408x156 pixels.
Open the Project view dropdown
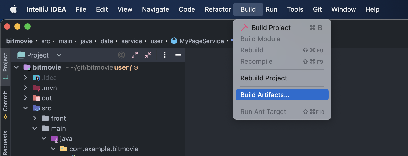pyautogui.click(x=59, y=55)
